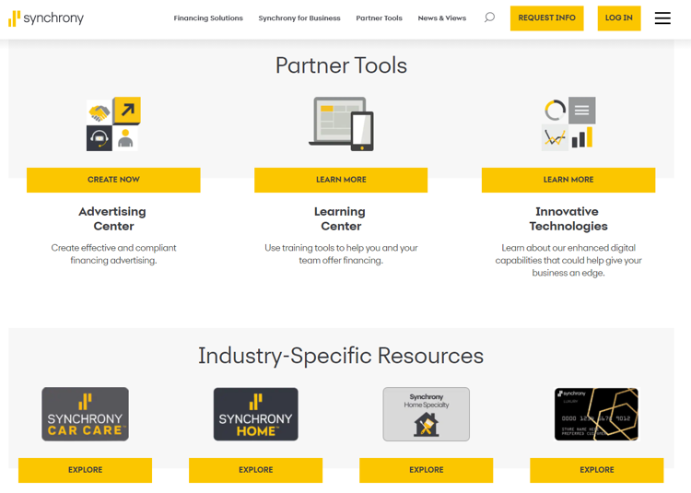The width and height of the screenshot is (691, 493).
Task: Click the LOG IN button
Action: 619,18
